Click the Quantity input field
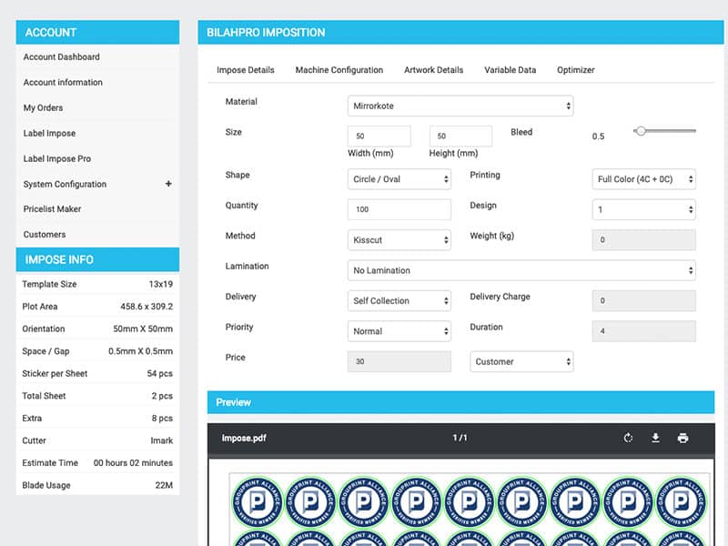 pyautogui.click(x=399, y=210)
